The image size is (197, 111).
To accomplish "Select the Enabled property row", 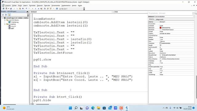I will 171,39.
